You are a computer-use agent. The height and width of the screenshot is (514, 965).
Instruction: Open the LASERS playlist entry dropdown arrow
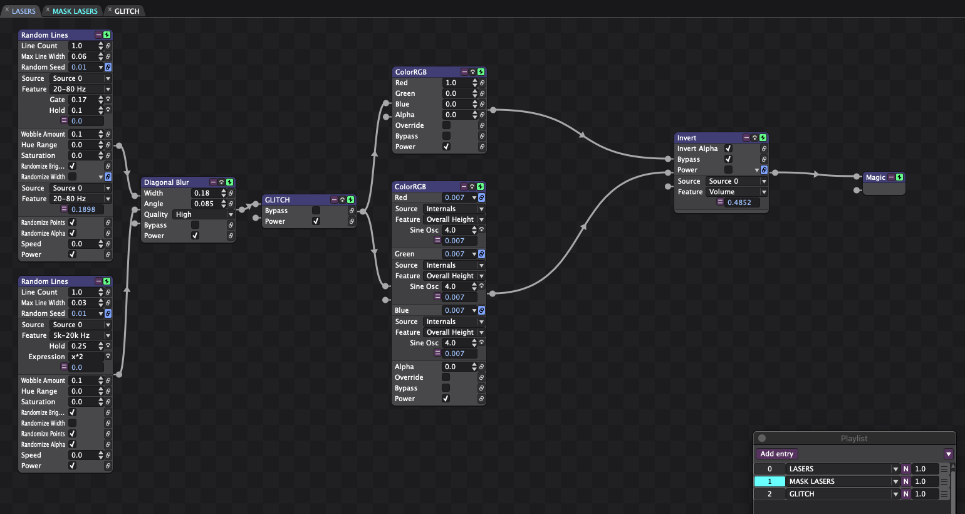pyautogui.click(x=895, y=469)
